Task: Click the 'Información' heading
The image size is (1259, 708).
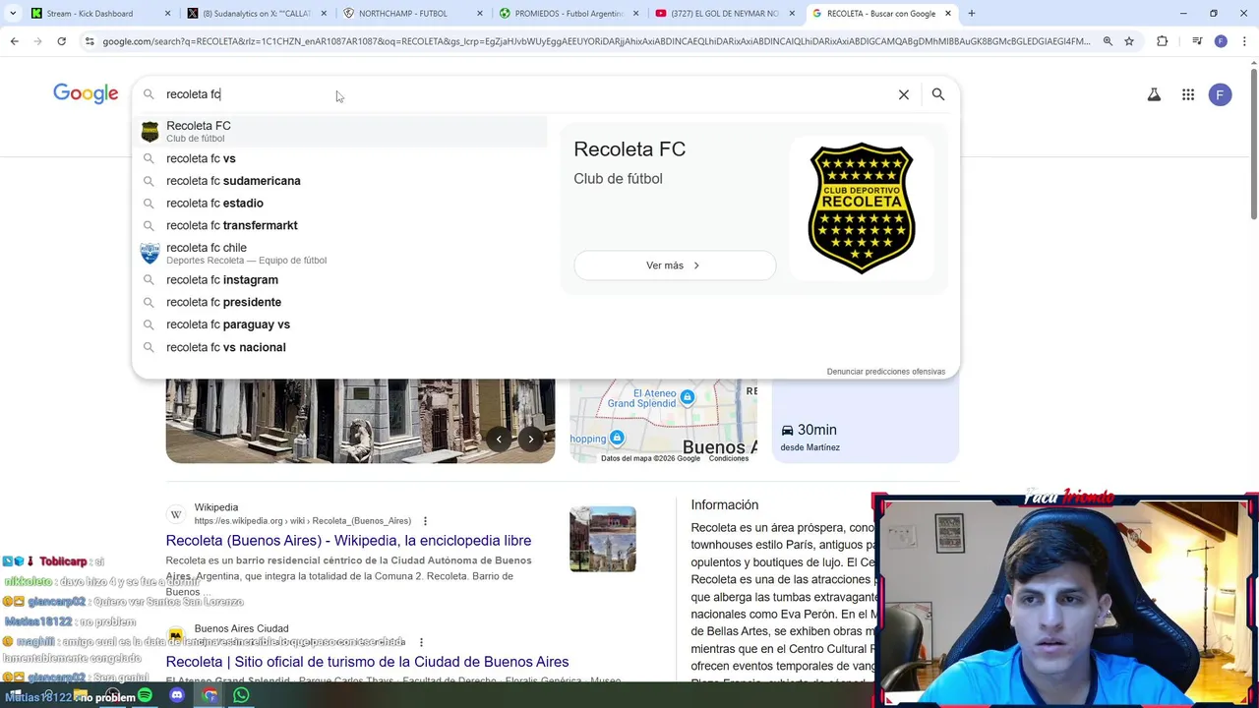Action: click(x=724, y=504)
